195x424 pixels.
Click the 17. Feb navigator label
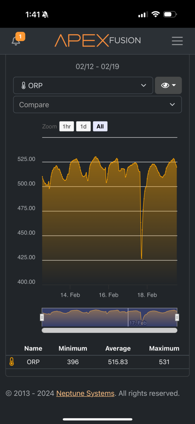coord(138,323)
